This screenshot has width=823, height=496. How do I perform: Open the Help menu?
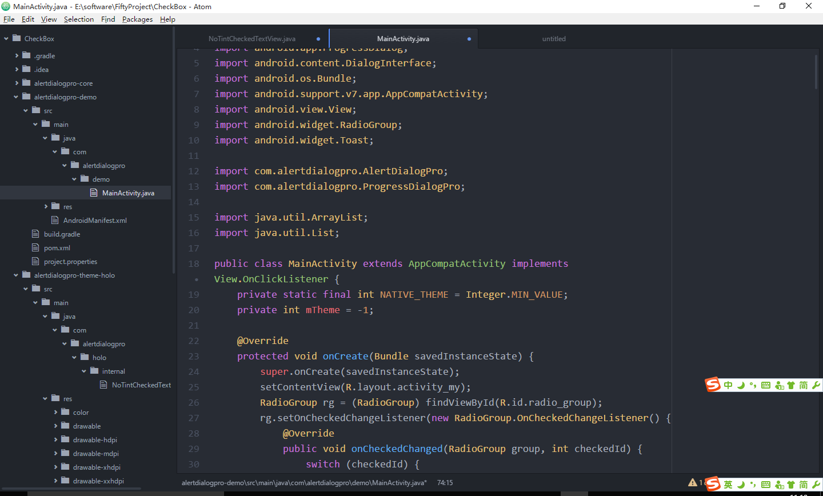[167, 19]
